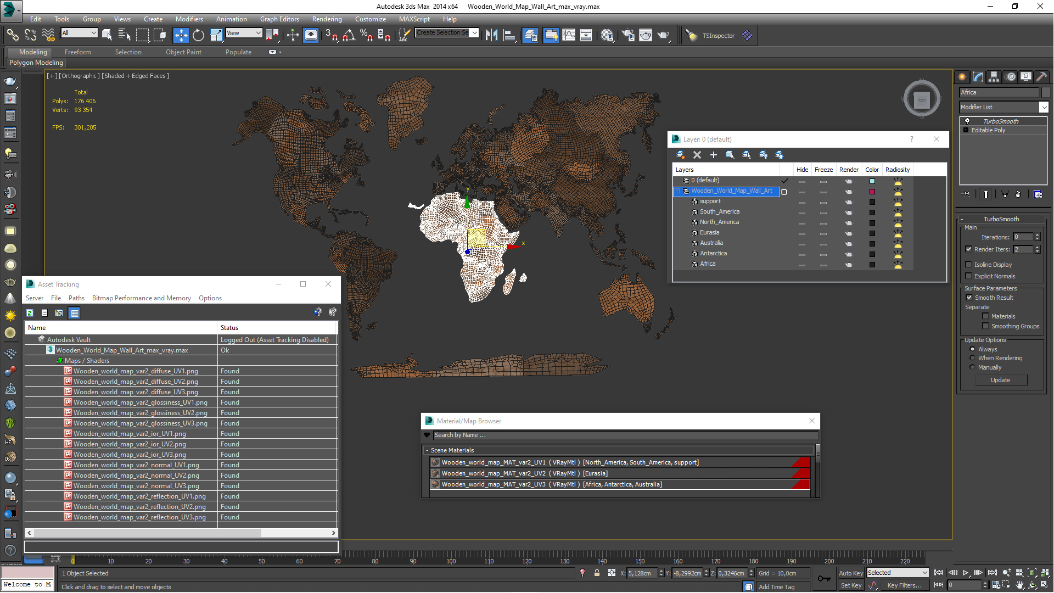Enable Isoline Display checkbox

[x=969, y=265]
